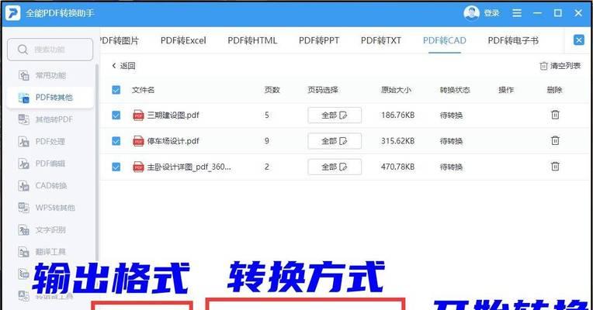Delete 停车场设计.pdf with trash icon
This screenshot has height=310, width=593.
pos(555,140)
